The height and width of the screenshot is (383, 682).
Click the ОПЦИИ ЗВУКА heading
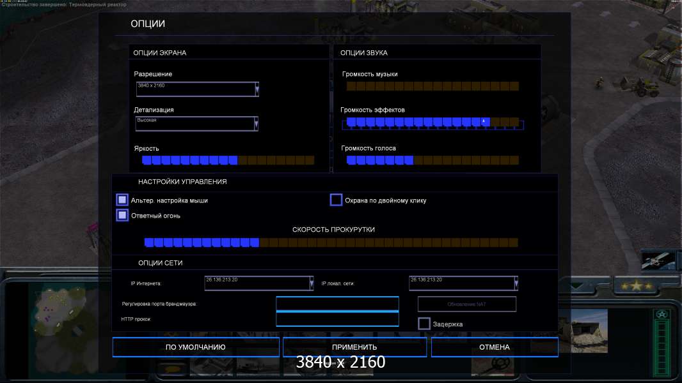pyautogui.click(x=363, y=52)
